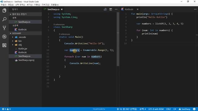The image size is (198, 111).
Task: Click the 'foreach (var num in numbers)' line
Action: point(83,57)
